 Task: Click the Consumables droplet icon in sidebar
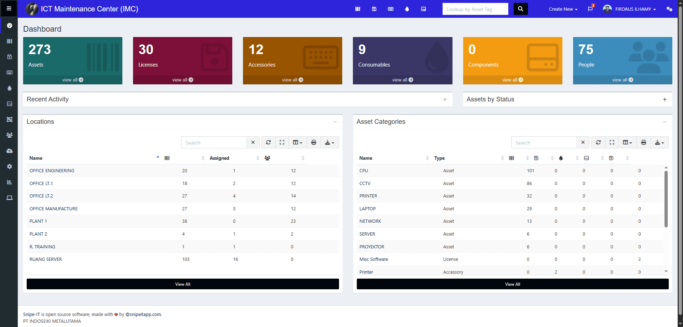click(x=10, y=88)
